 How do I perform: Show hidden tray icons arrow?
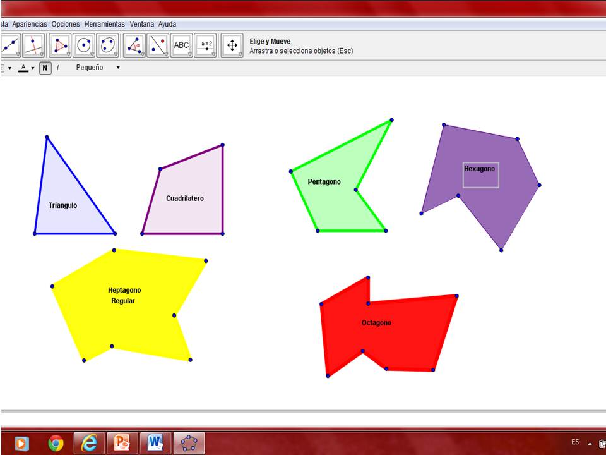[x=590, y=444]
